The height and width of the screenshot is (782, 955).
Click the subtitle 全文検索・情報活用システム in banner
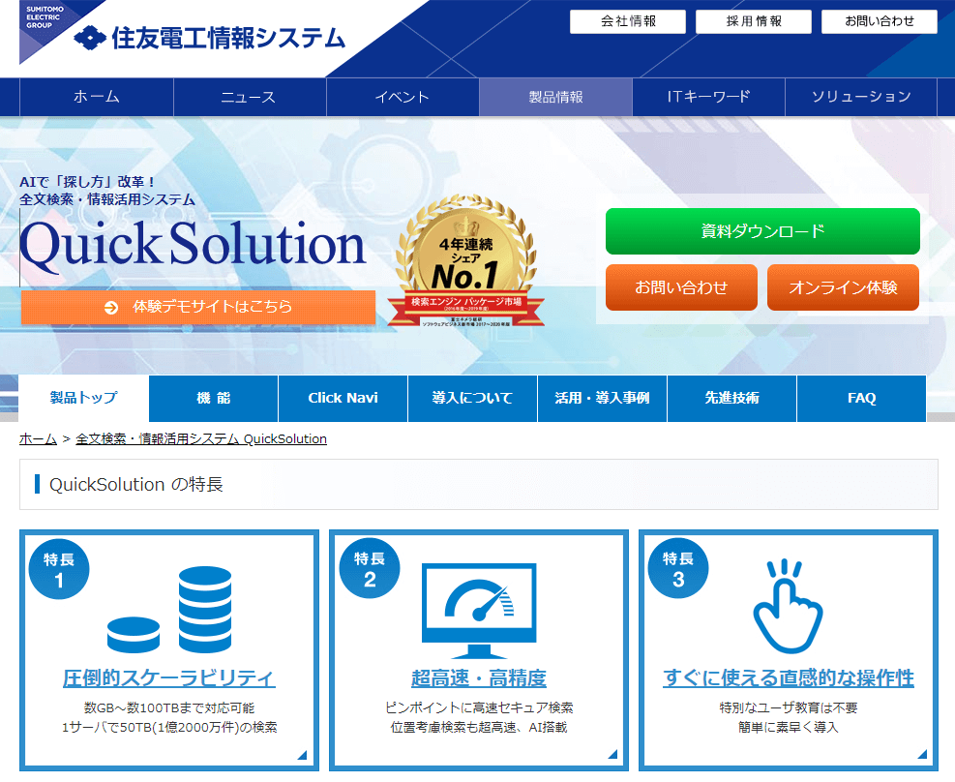[107, 199]
